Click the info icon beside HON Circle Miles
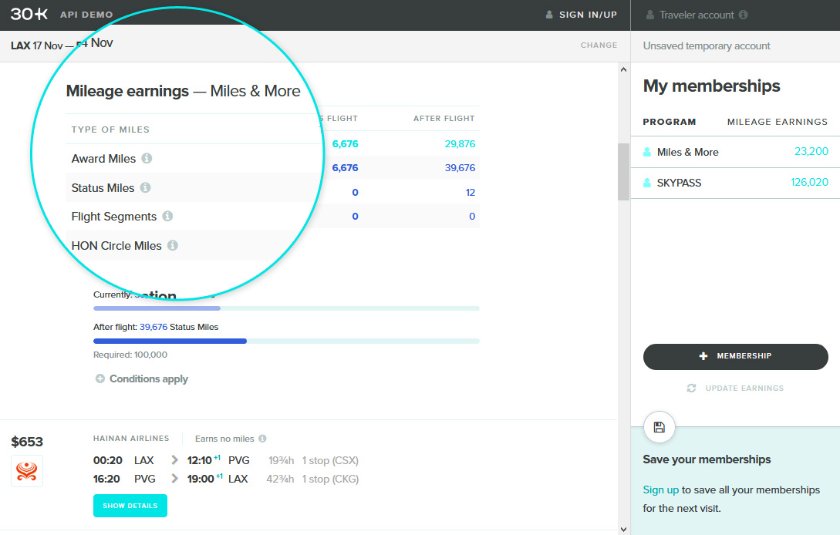This screenshot has height=535, width=840. point(173,246)
